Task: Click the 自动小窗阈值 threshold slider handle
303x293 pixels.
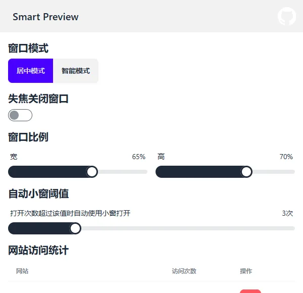Action: pos(75,228)
